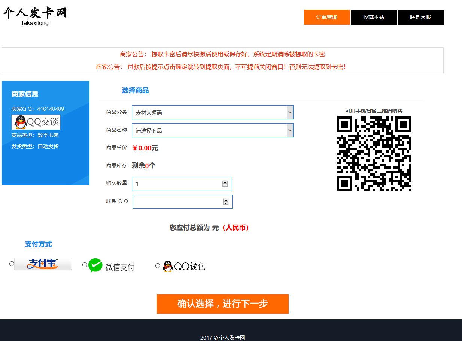This screenshot has height=341, width=462.
Task: Click the 商品类型：数字卡密 text
Action: tap(35, 135)
